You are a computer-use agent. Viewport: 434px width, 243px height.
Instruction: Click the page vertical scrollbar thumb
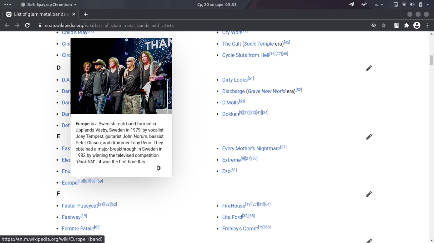click(x=432, y=60)
